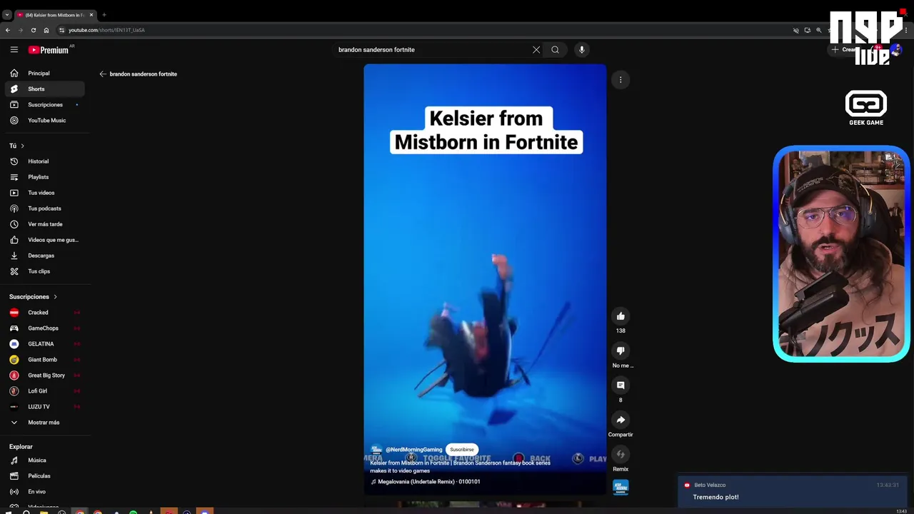Expand the Tú section chevron

(x=22, y=146)
